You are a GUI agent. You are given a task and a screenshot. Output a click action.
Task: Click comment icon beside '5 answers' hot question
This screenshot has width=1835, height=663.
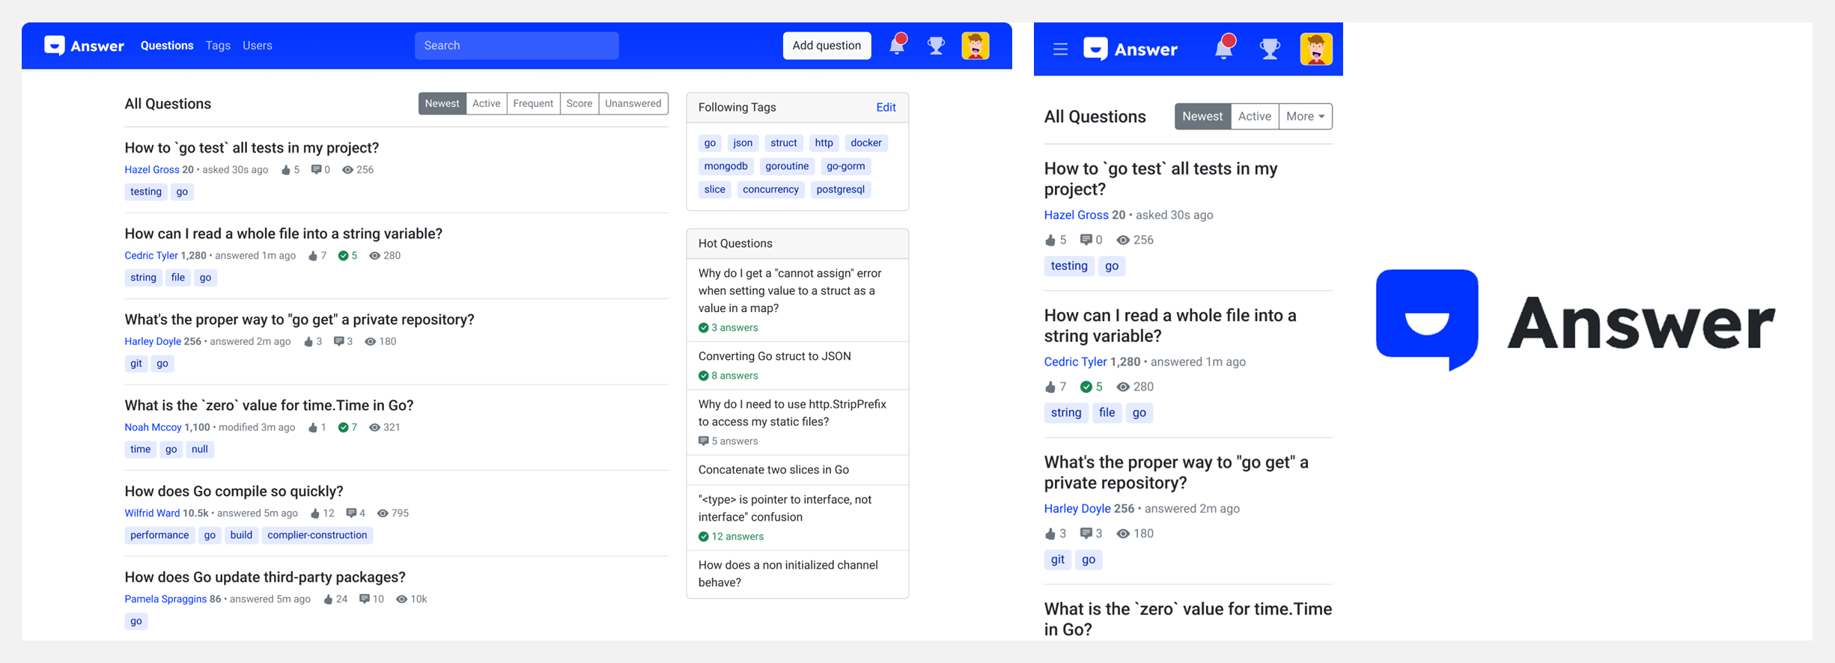(x=703, y=442)
